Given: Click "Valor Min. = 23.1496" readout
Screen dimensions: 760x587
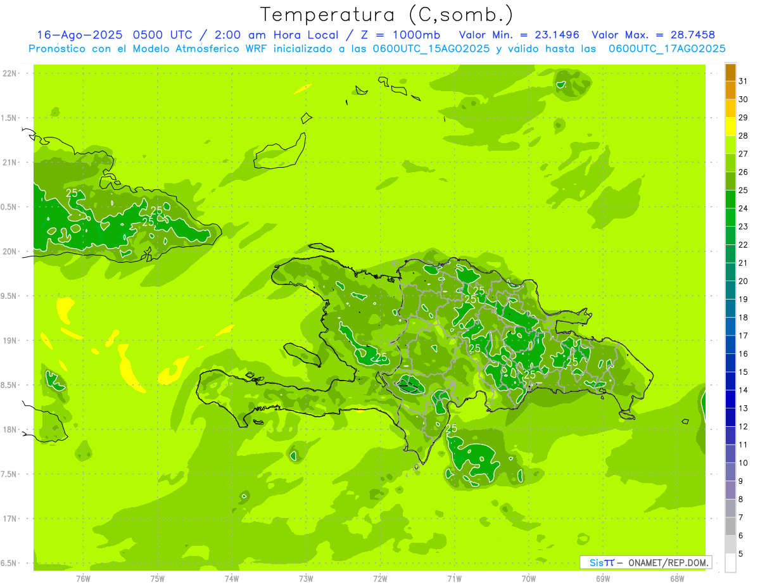Looking at the screenshot, I should 519,35.
